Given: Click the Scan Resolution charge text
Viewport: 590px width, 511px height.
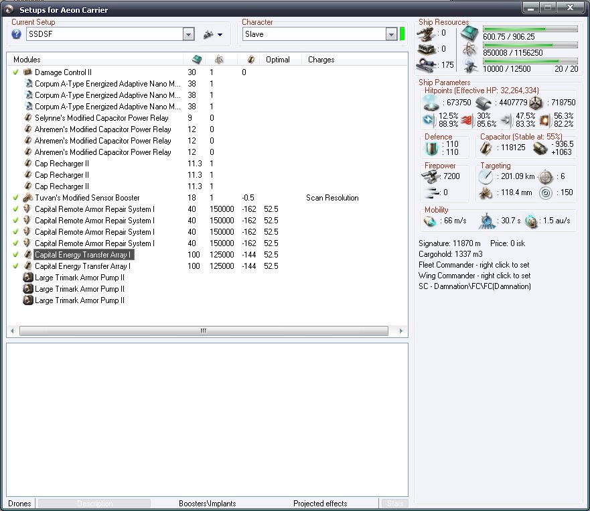Looking at the screenshot, I should 332,197.
